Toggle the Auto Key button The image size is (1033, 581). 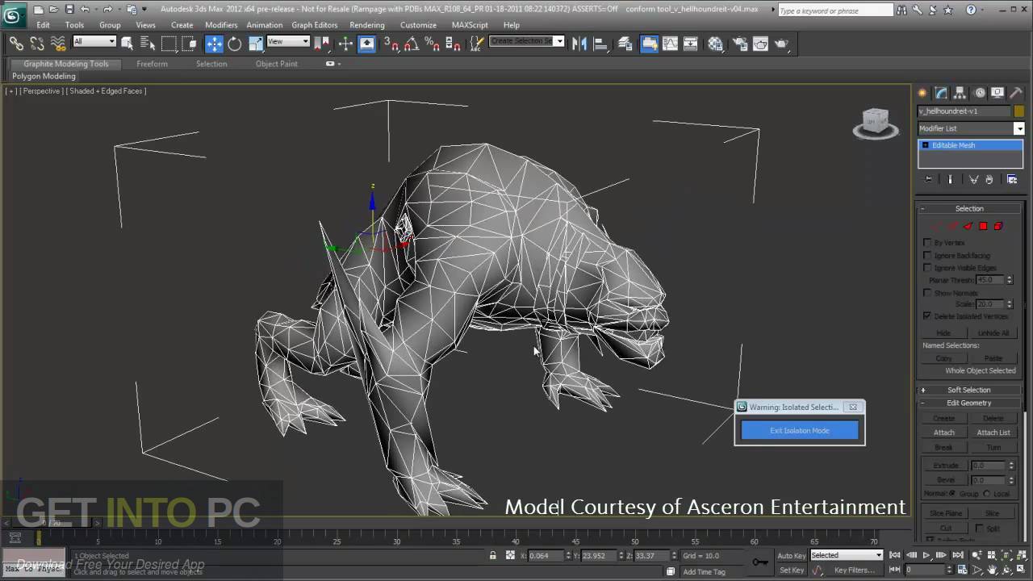(x=791, y=555)
